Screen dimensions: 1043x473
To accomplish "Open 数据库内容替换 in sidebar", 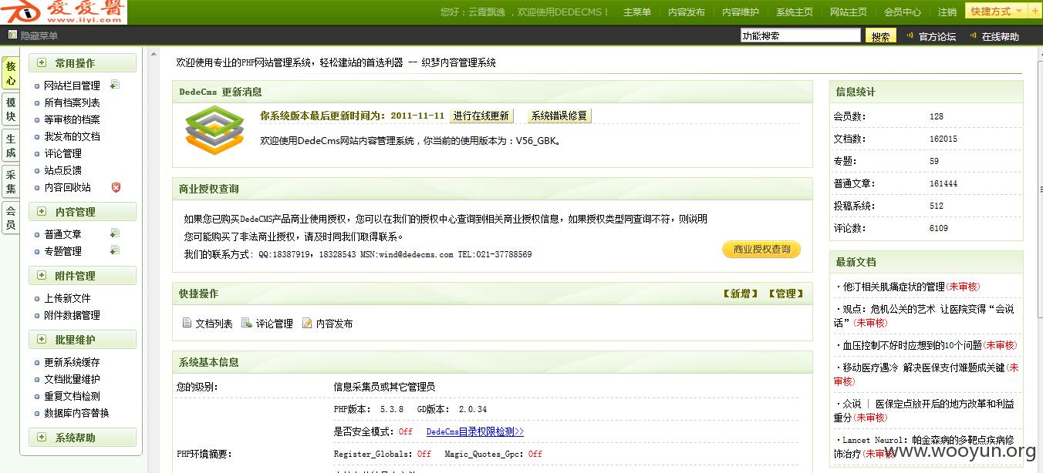I will point(76,413).
